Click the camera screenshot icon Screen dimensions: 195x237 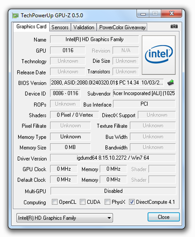click(x=174, y=26)
